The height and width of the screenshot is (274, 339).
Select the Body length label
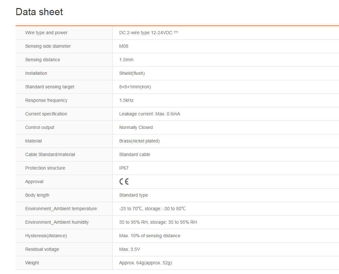37,195
